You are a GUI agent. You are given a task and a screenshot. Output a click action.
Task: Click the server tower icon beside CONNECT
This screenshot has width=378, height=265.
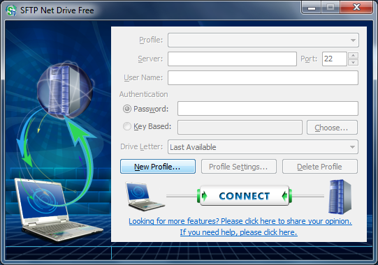click(340, 197)
